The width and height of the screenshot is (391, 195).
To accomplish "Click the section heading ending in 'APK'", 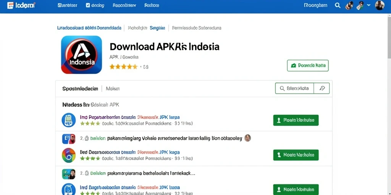I will click(90, 105).
